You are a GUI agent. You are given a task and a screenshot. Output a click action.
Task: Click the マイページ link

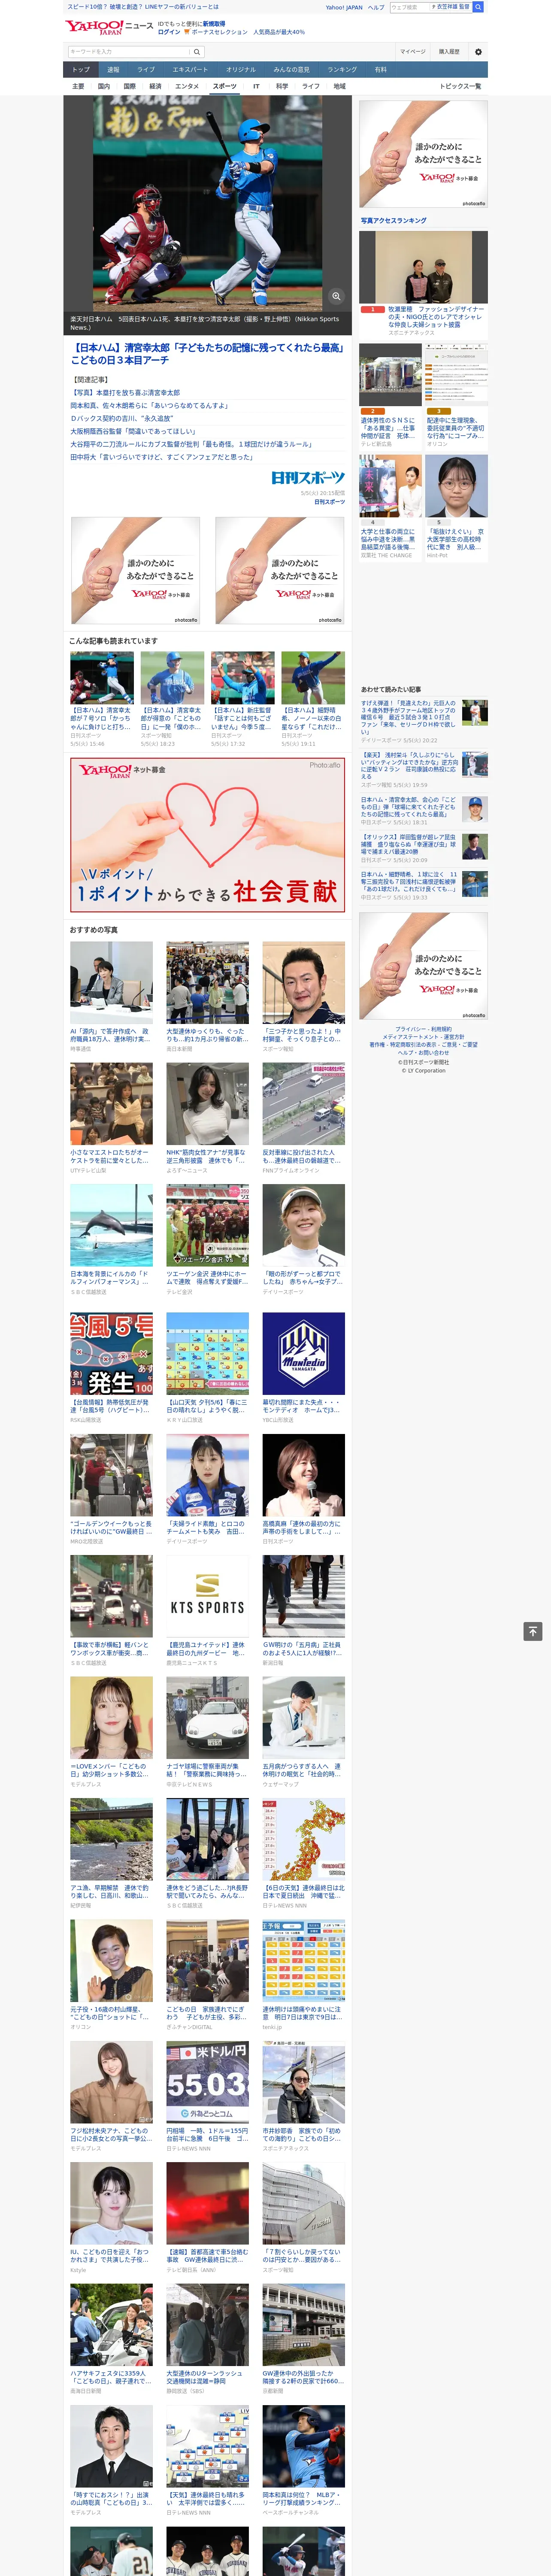pos(413,51)
